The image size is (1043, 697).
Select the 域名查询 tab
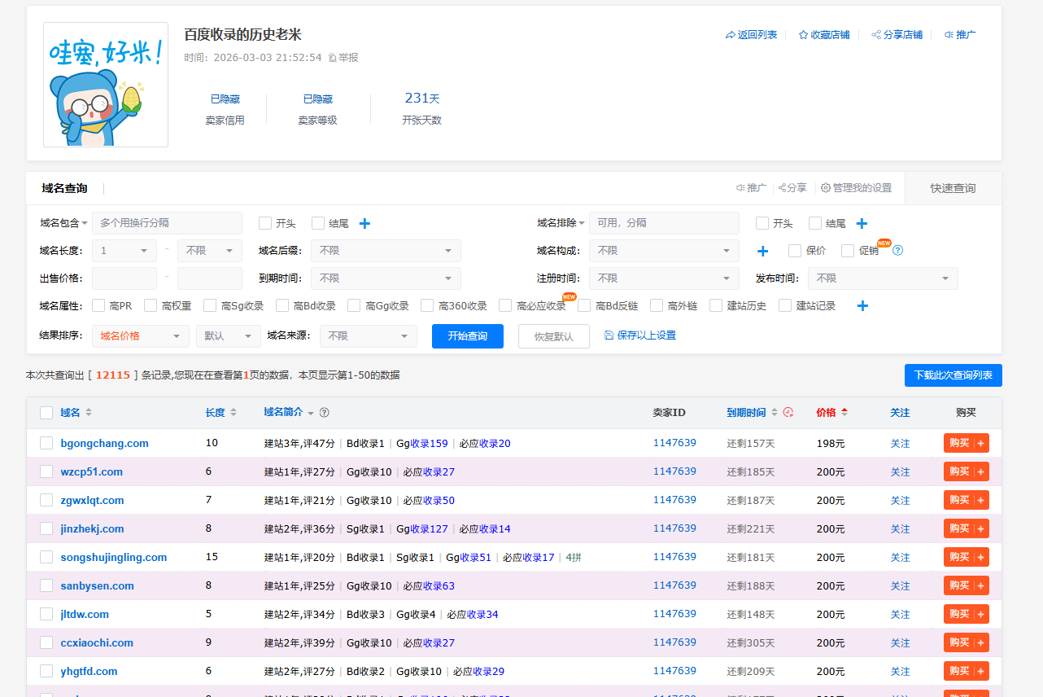click(x=64, y=188)
